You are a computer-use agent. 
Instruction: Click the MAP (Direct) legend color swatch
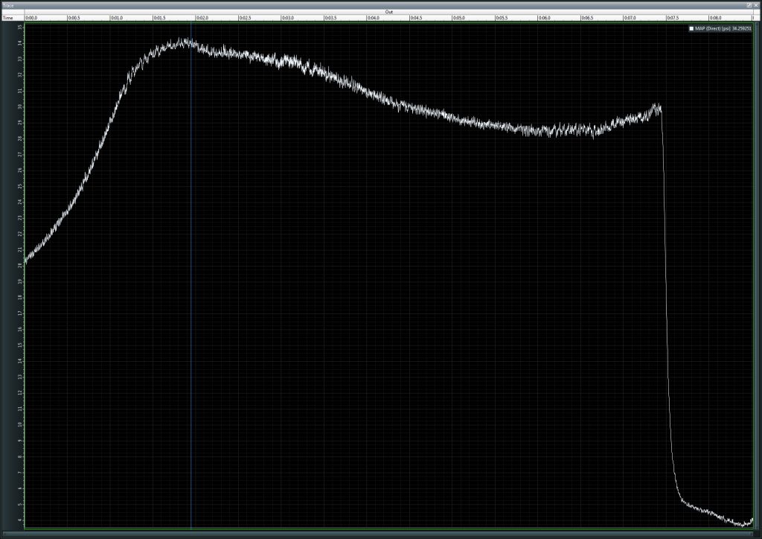coord(691,29)
